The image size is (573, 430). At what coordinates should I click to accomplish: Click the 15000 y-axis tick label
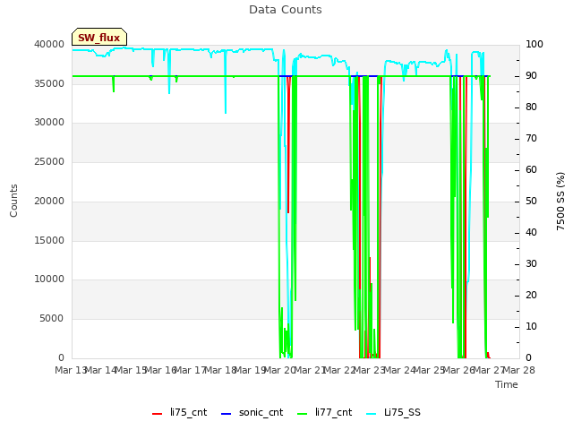(x=49, y=240)
